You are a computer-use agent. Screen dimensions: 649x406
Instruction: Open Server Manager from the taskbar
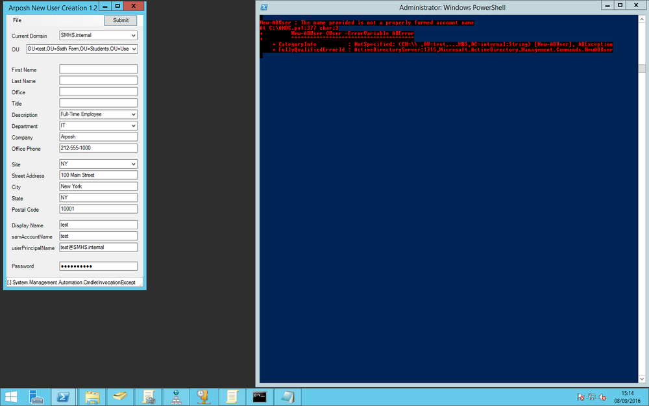click(36, 397)
